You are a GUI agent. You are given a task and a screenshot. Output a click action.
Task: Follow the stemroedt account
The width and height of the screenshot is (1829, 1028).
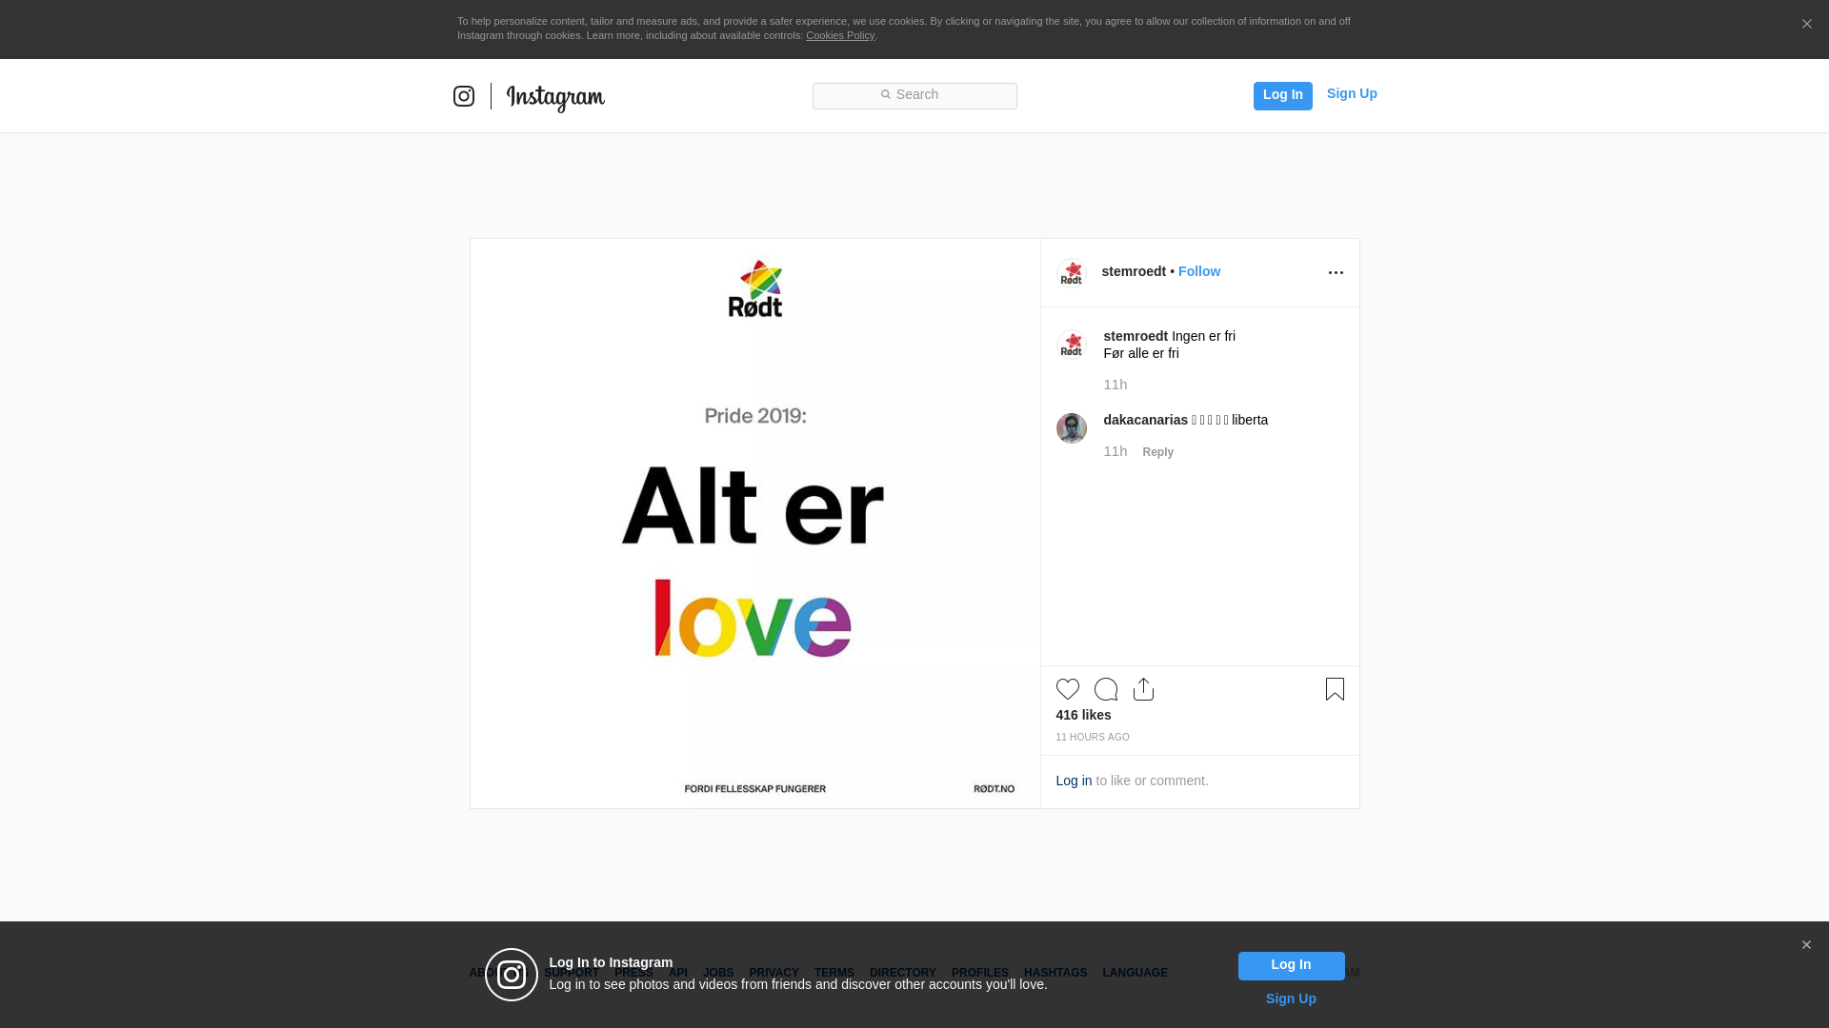click(1198, 271)
